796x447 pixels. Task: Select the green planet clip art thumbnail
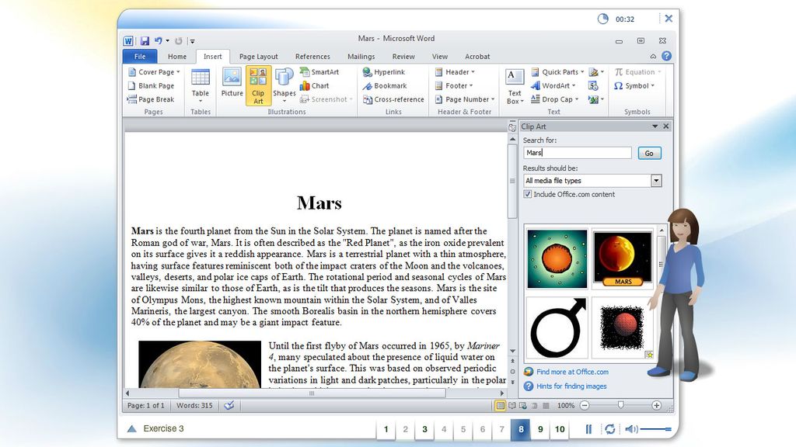point(557,258)
